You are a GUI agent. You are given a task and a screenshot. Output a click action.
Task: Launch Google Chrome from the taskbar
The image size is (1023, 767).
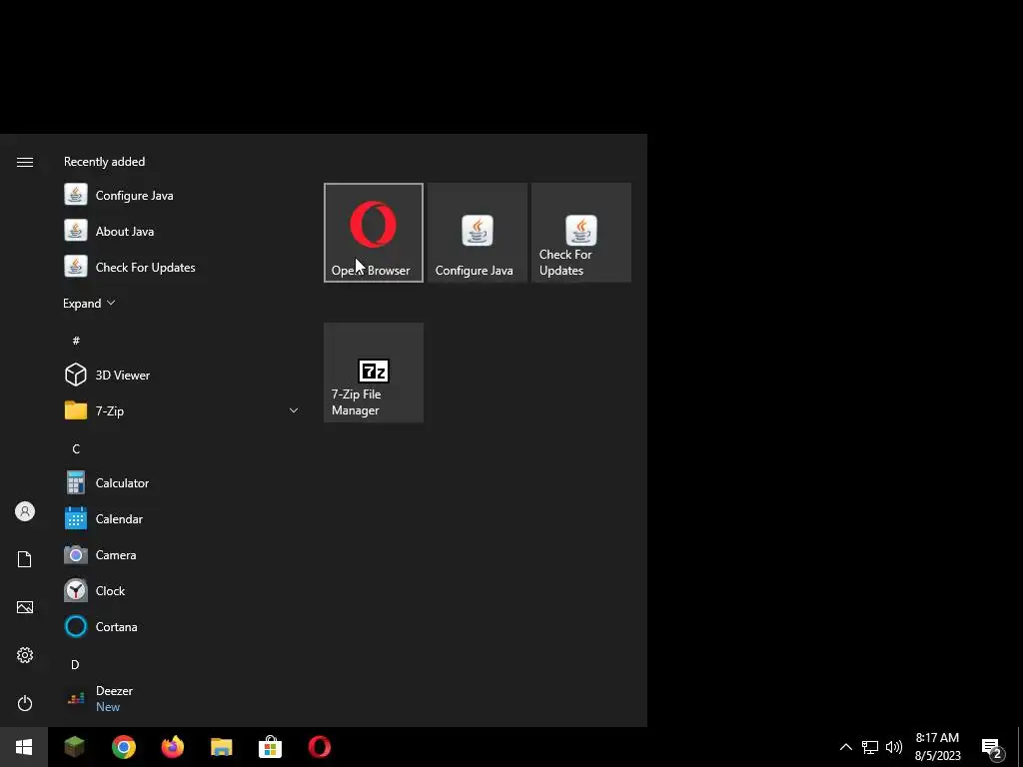click(x=123, y=747)
